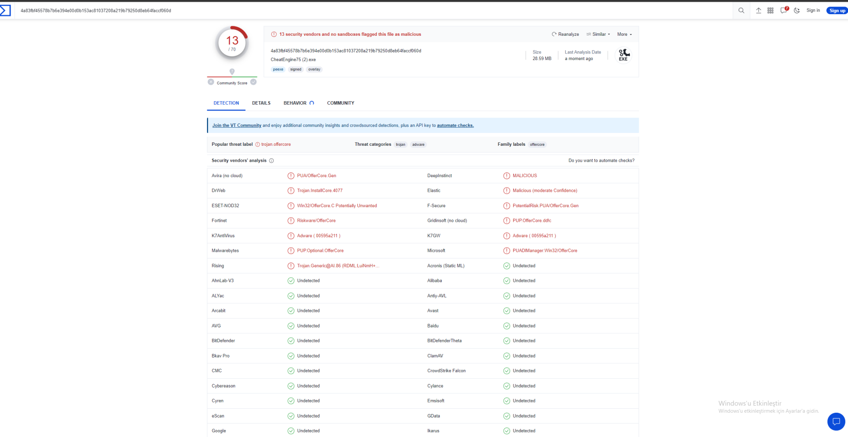Click the CheatEngine75 (2).exe file name

(293, 60)
